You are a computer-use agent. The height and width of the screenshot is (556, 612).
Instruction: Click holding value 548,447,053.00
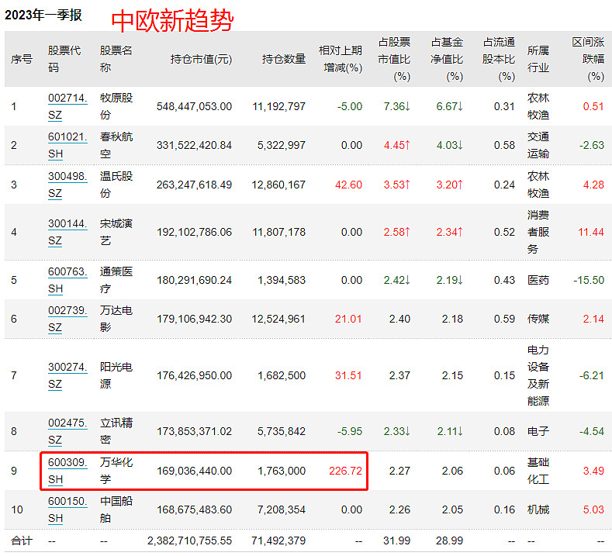[195, 106]
